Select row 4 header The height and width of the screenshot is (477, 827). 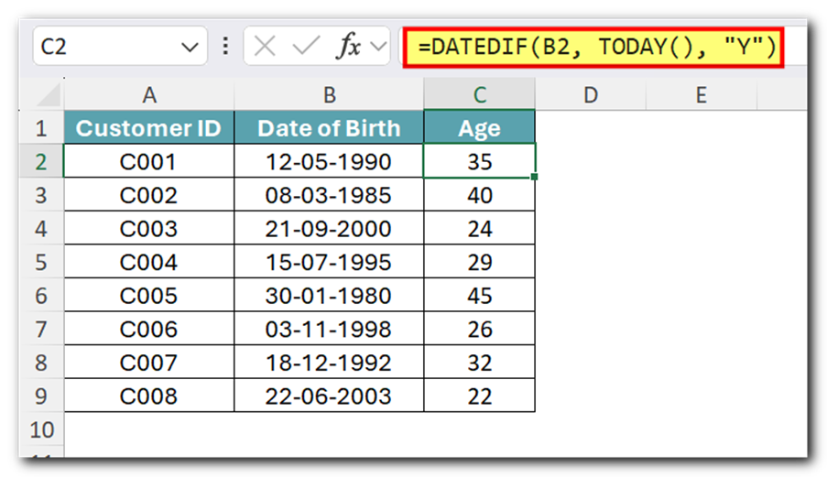(41, 228)
